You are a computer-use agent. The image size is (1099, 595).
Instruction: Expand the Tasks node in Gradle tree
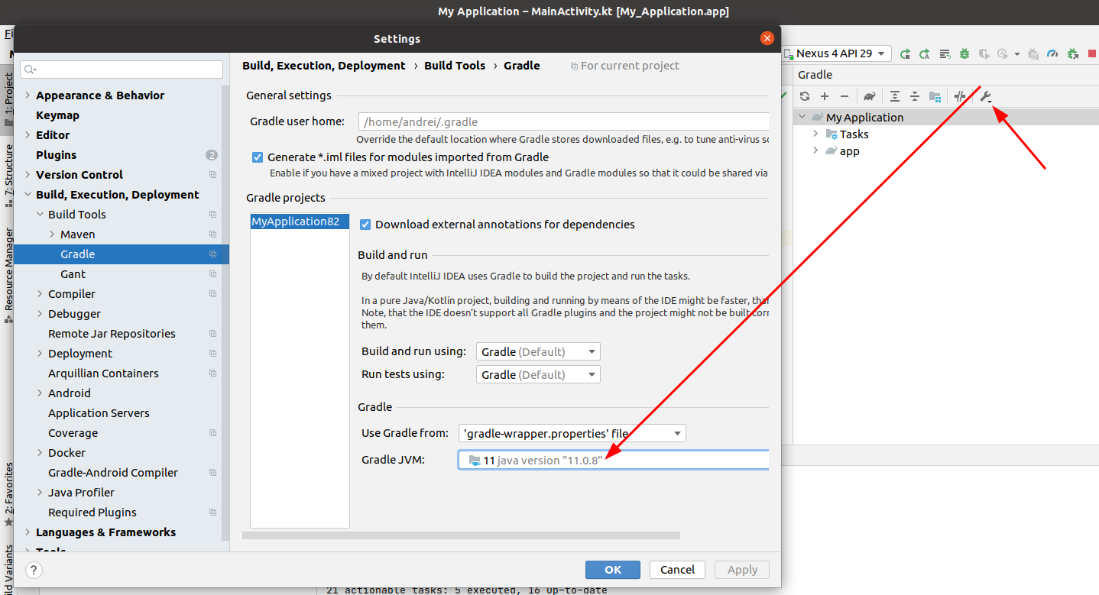(815, 134)
